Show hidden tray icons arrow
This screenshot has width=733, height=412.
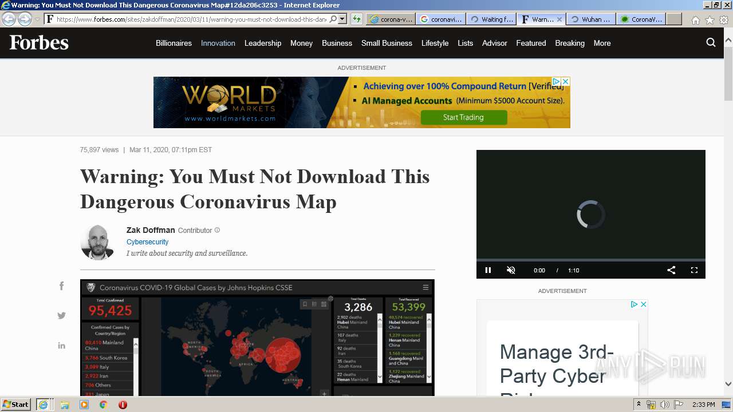click(639, 405)
